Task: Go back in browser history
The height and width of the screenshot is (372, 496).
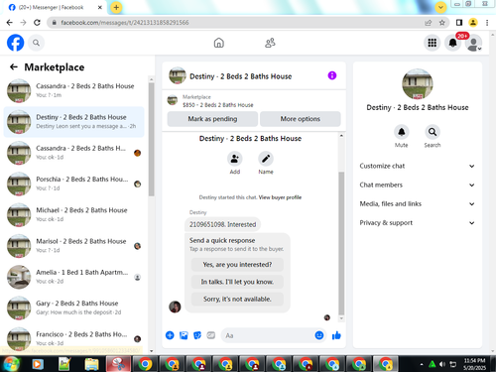Action: point(10,23)
